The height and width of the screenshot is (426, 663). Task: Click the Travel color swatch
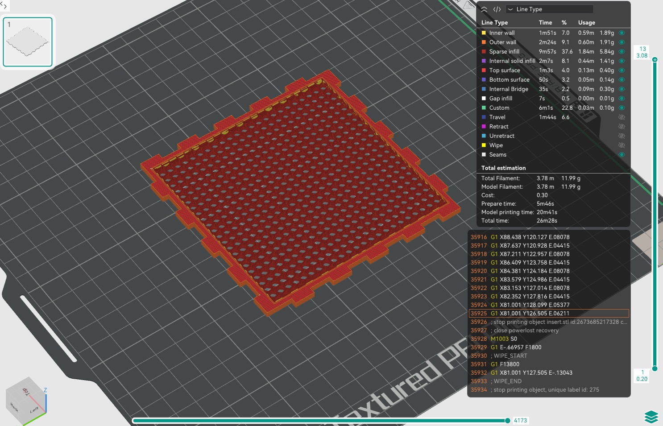tap(484, 117)
